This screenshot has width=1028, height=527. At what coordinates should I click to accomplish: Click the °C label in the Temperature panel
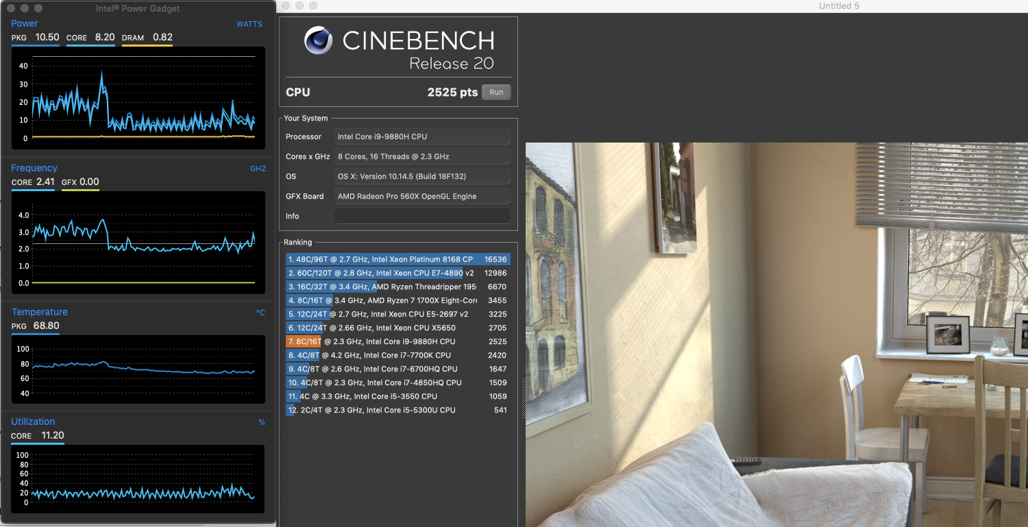(x=261, y=312)
